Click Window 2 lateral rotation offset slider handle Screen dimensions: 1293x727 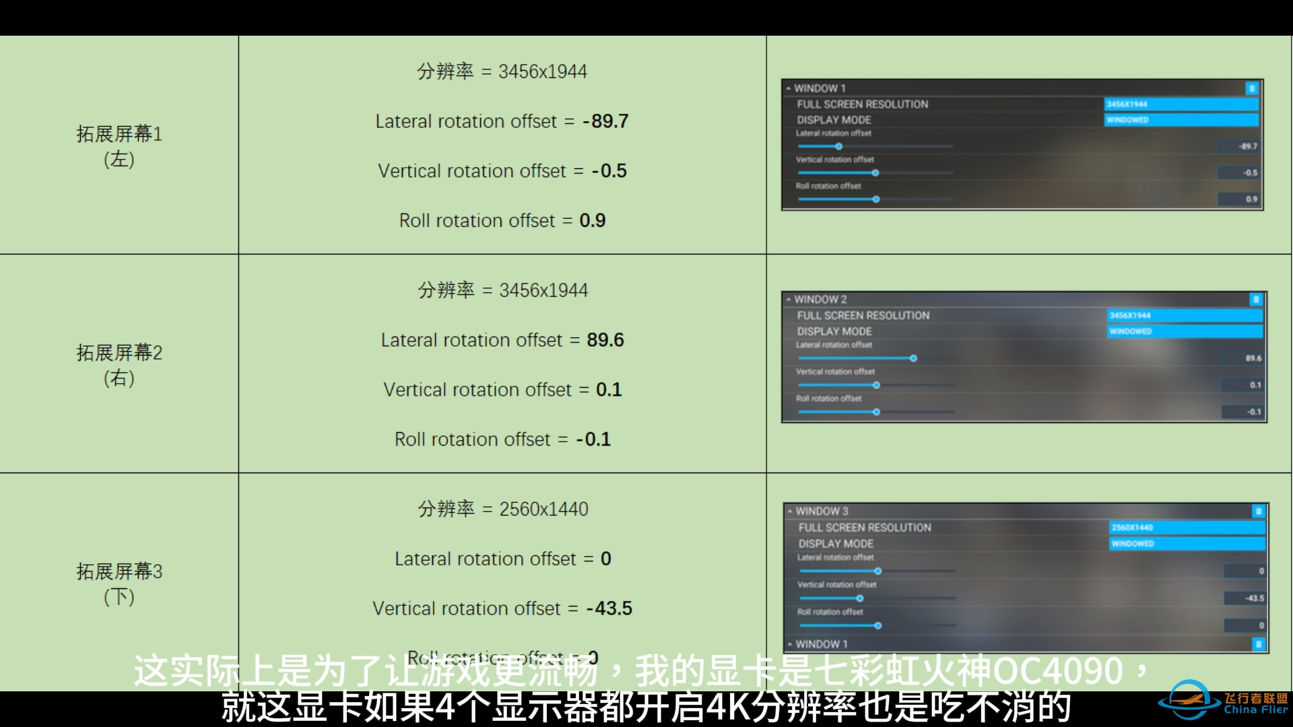[x=914, y=358]
